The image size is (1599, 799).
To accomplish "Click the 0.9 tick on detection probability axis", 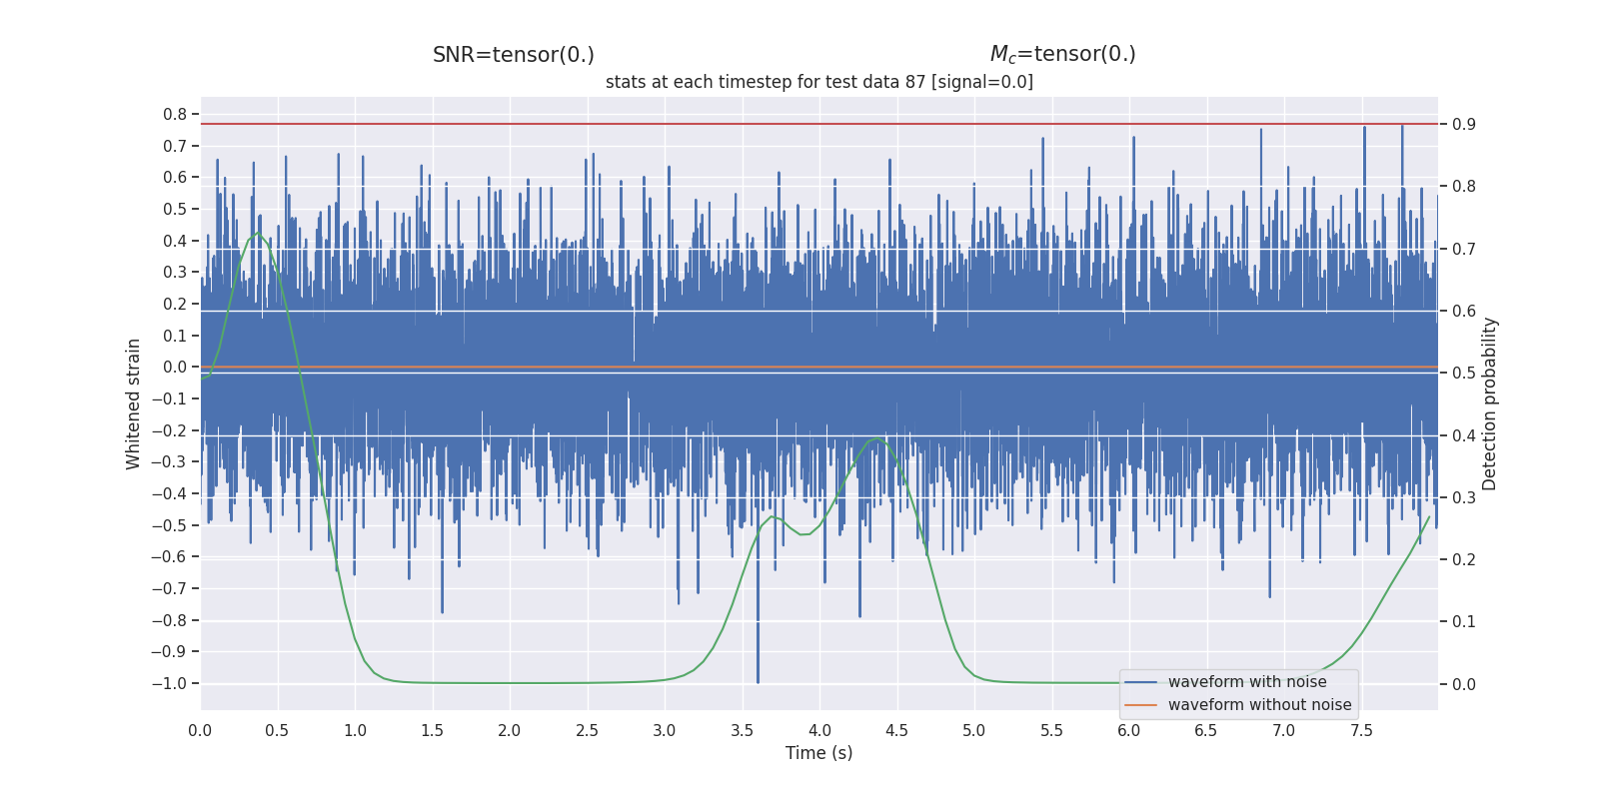I will 1464,125.
